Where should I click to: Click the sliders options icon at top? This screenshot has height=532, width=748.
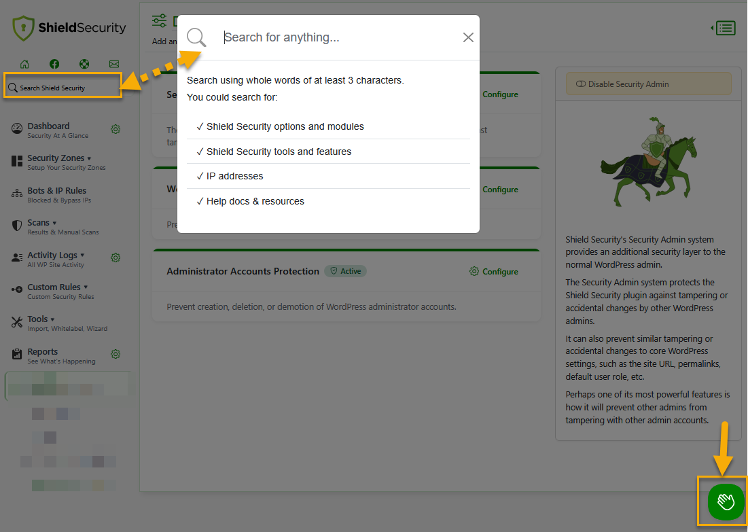point(160,21)
